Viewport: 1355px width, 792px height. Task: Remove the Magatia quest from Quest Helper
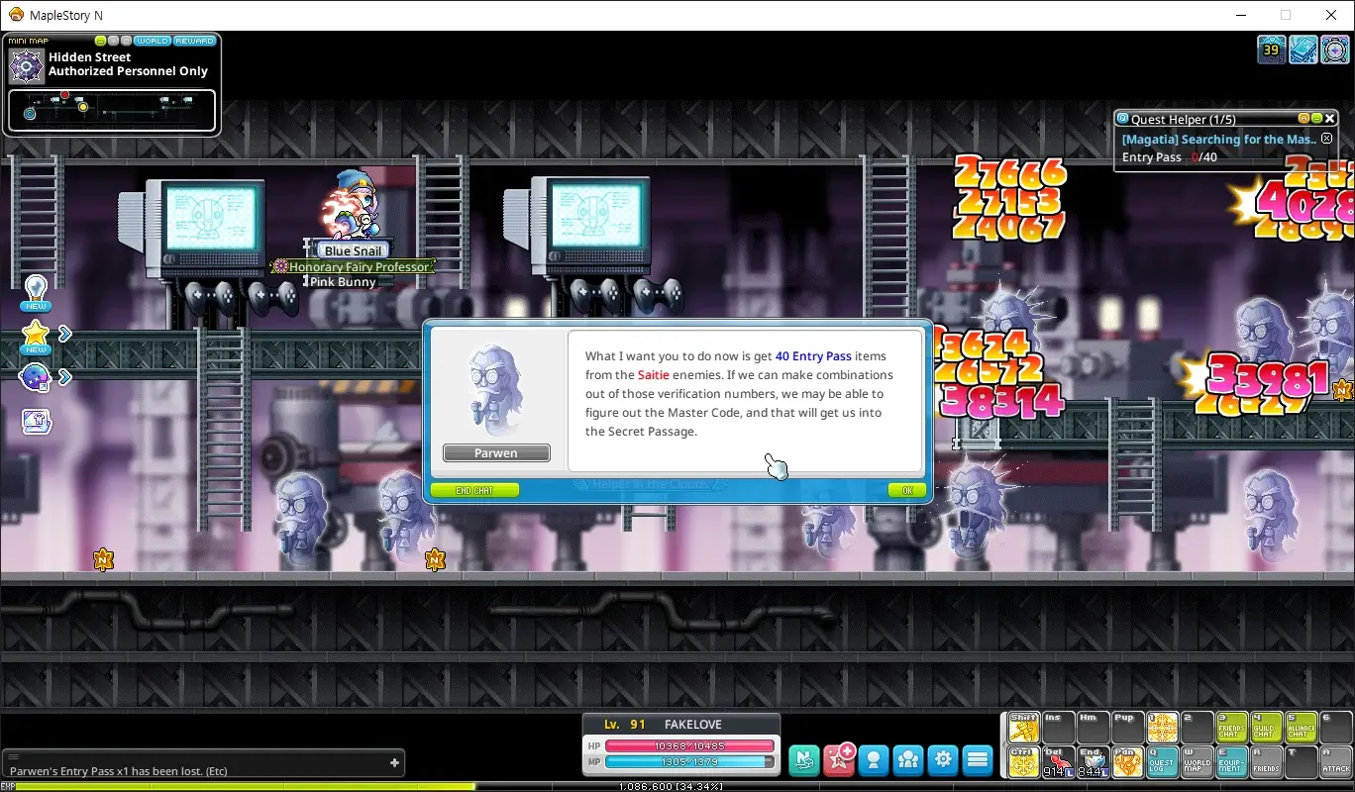point(1327,139)
